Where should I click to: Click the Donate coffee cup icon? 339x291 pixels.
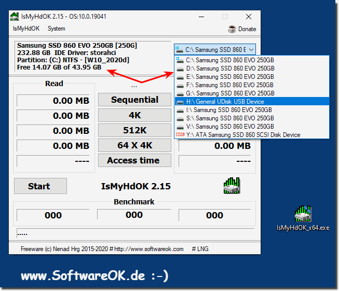coord(232,29)
